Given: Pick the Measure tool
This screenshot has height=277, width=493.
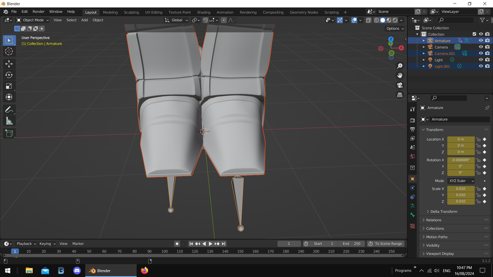Looking at the screenshot, I should coord(9,121).
